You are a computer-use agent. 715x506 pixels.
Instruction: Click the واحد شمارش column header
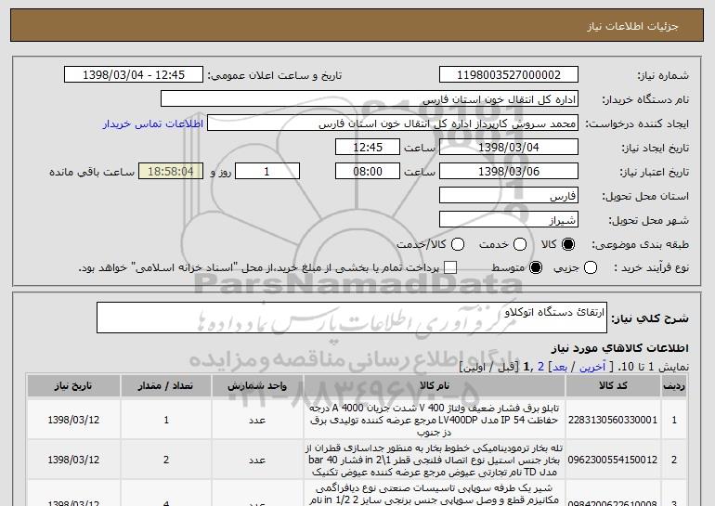point(257,385)
